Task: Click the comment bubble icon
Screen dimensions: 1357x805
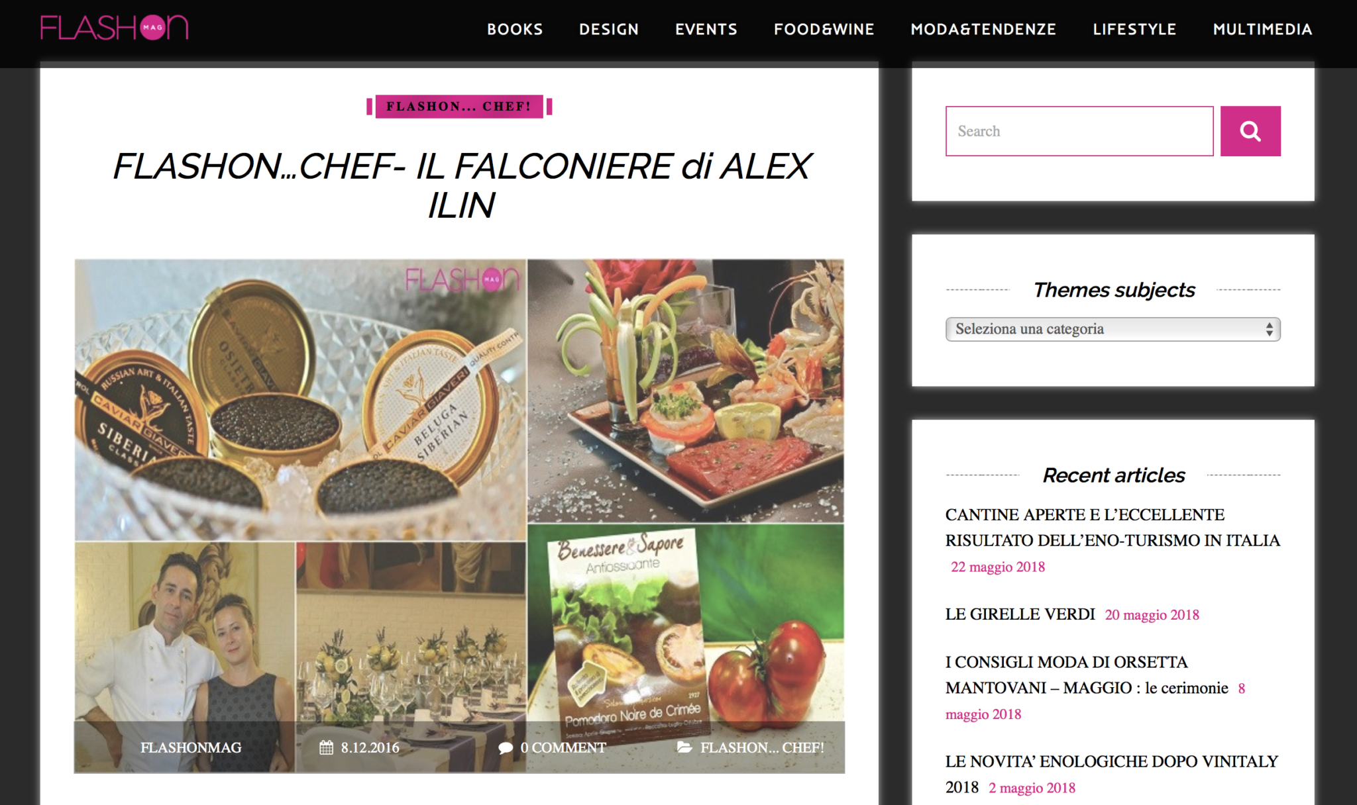Action: tap(506, 748)
